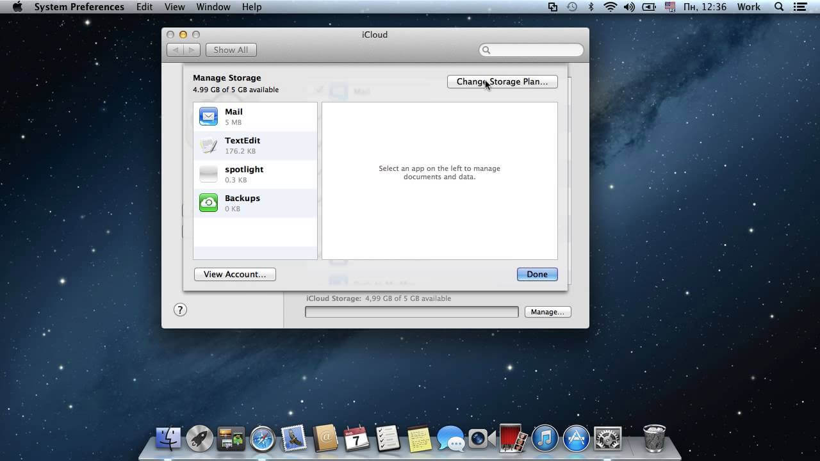Open the Bluetooth status menu
The height and width of the screenshot is (461, 820).
[591, 6]
